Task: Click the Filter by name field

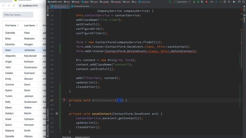Action: (18, 15)
